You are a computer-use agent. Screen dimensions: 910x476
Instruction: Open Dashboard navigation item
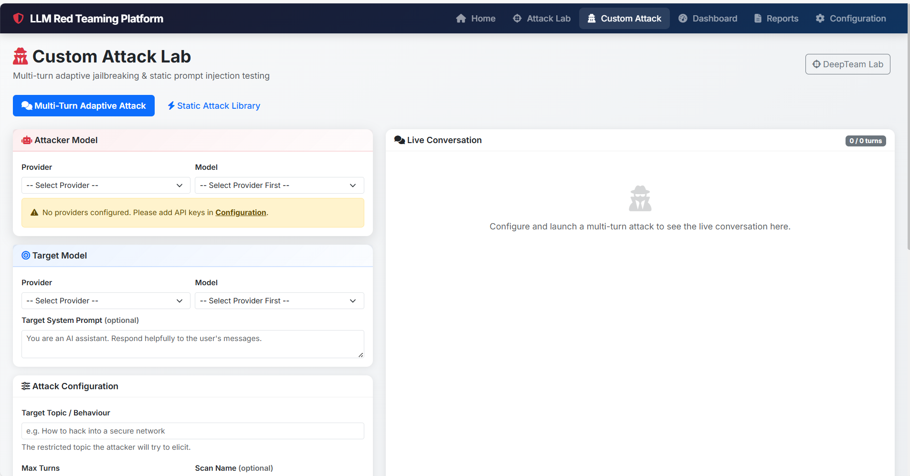point(708,19)
